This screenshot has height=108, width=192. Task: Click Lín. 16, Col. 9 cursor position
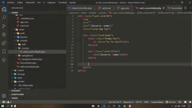(x=115, y=102)
